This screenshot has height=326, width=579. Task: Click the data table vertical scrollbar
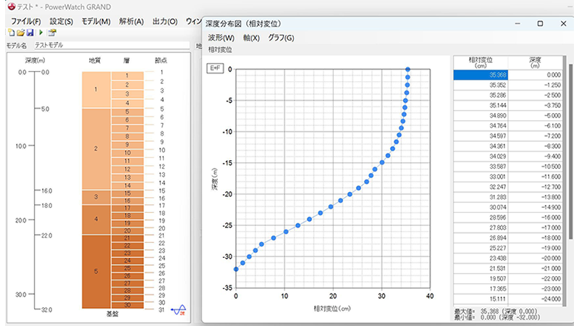click(571, 181)
